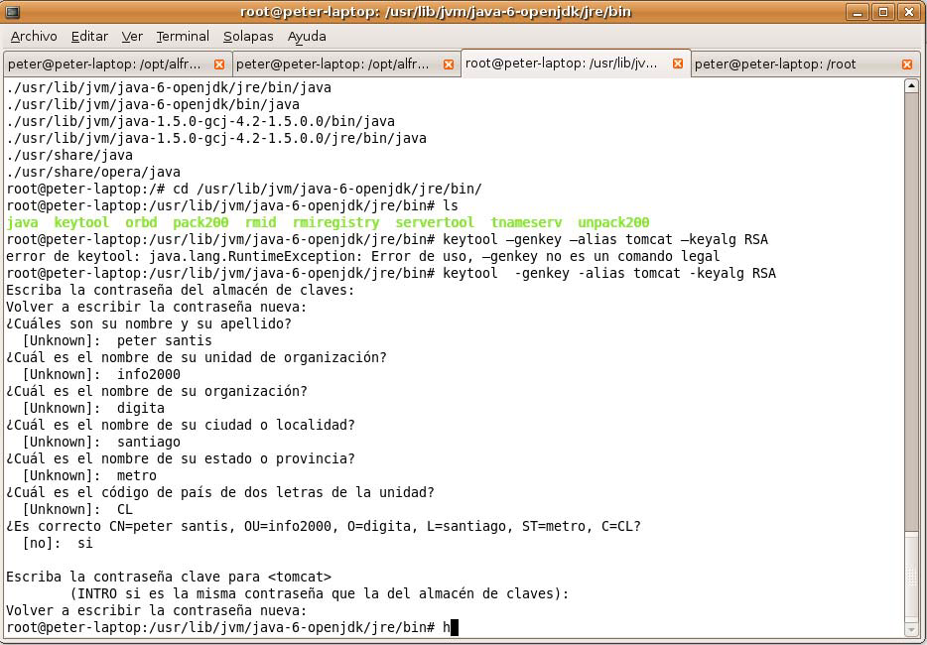Switch to the first /opt/alfr... tab
The image size is (927, 645).
[104, 64]
